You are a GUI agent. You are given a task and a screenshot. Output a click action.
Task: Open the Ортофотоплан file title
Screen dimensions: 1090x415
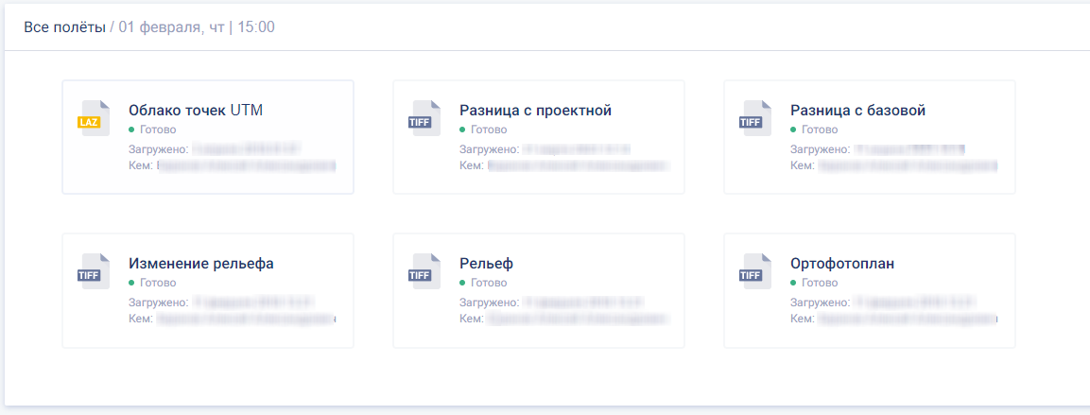pos(842,264)
